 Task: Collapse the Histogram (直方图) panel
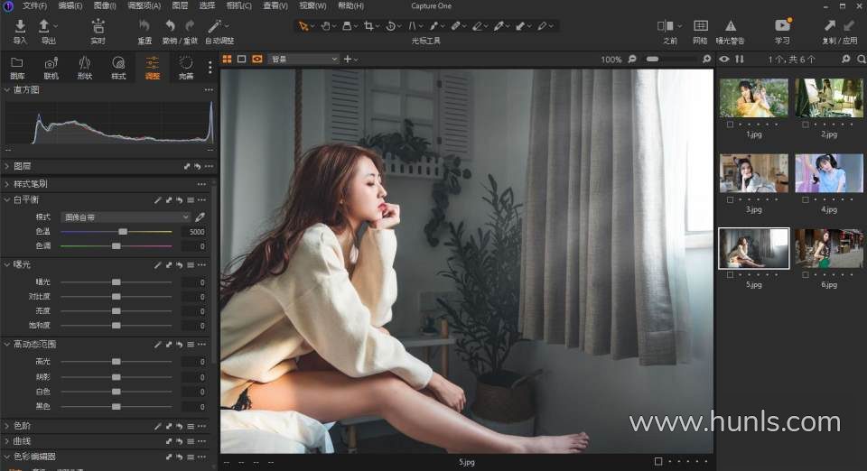pos(6,89)
